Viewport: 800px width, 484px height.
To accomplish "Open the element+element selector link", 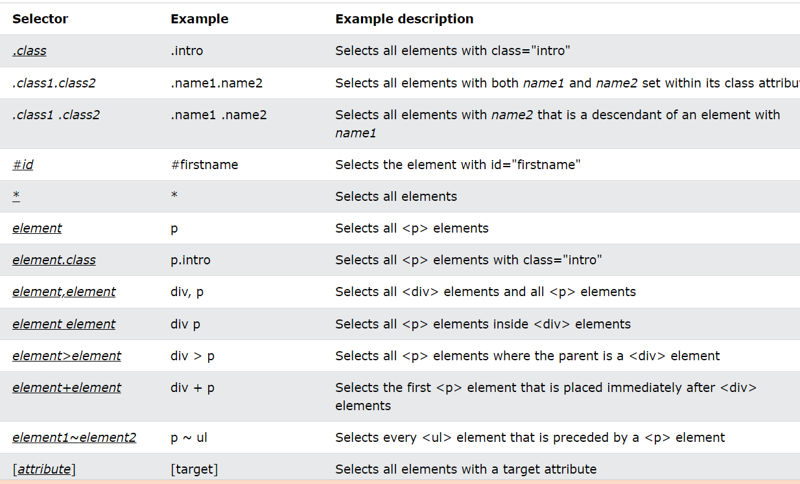I will pyautogui.click(x=67, y=387).
